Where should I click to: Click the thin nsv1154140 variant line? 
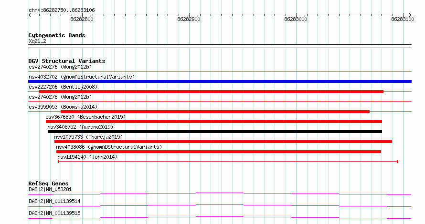point(228,162)
